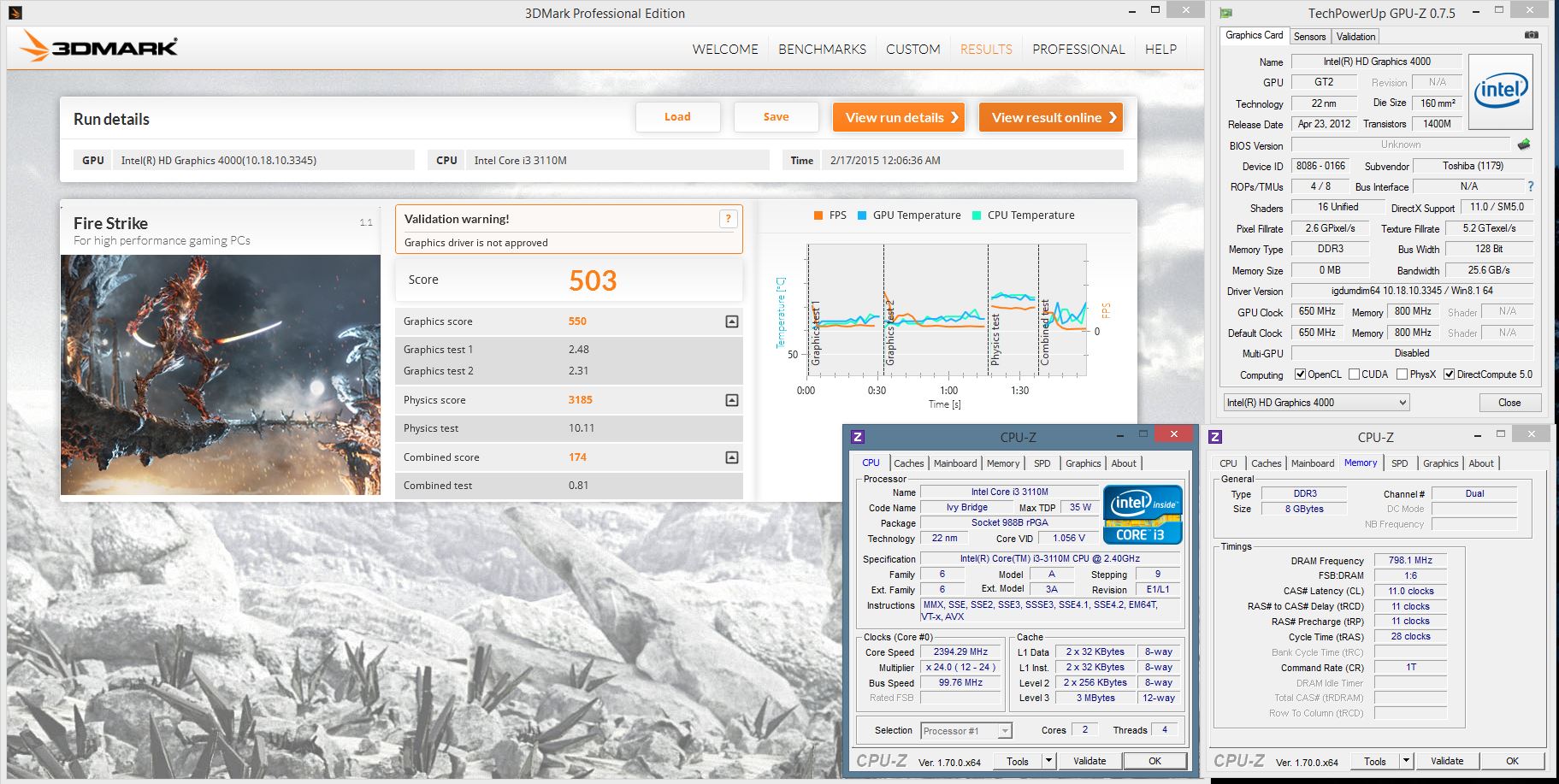Collapse the Graphics score section
This screenshot has width=1559, height=784.
[732, 321]
